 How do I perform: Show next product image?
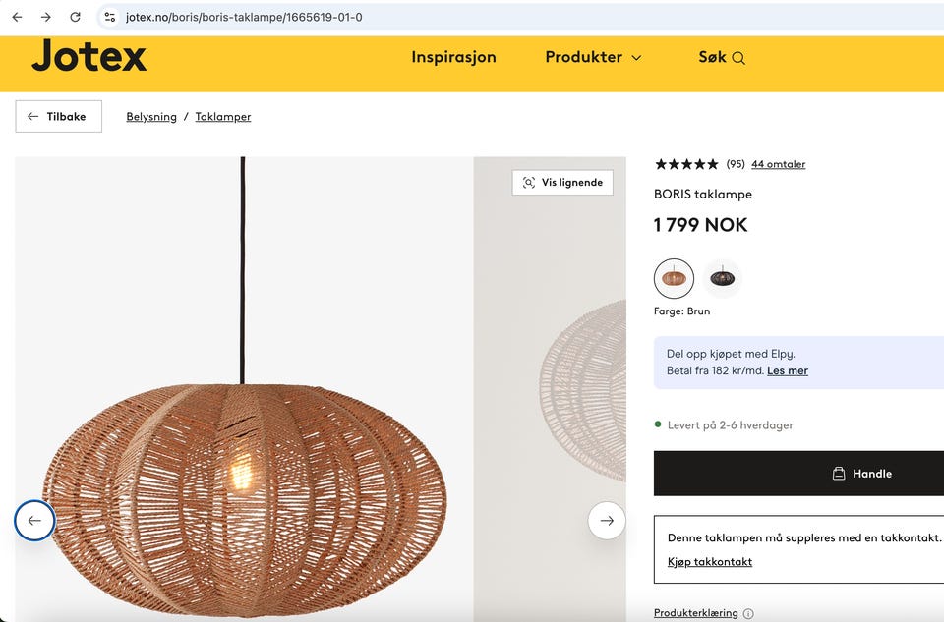607,521
